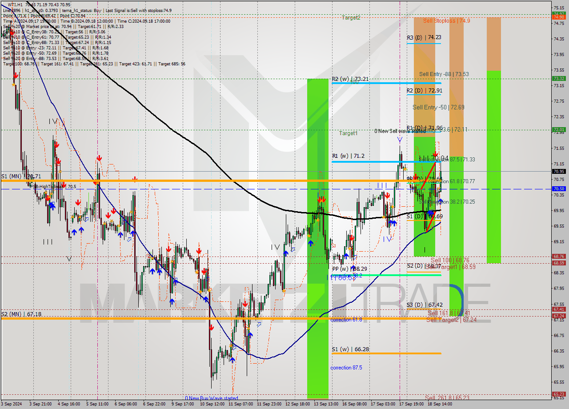Click the 'Sell correction 61.8 | 70.77' label

coord(447,181)
